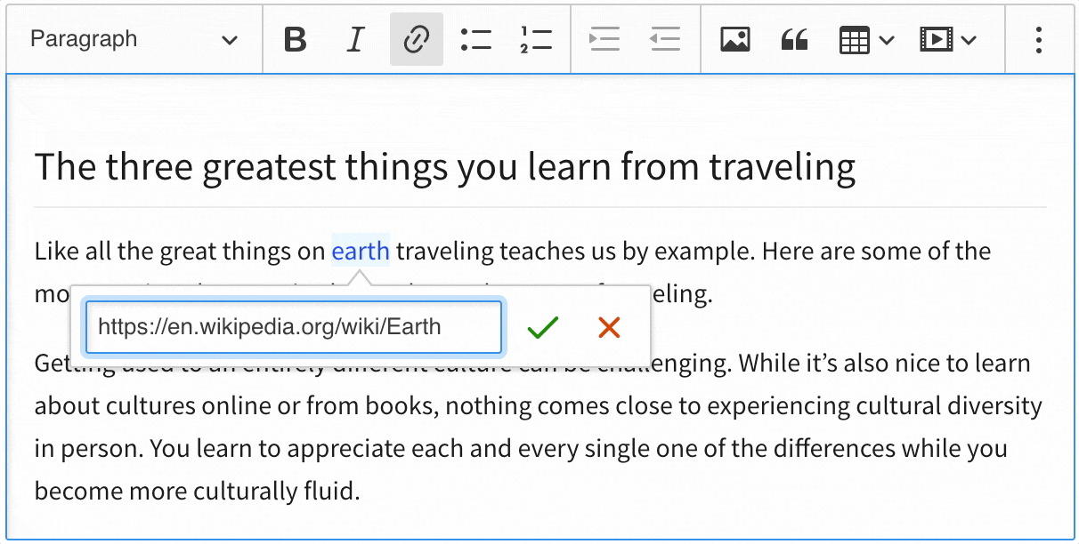Open the Paragraph heading style dropdown
This screenshot has width=1079, height=544.
[x=134, y=39]
